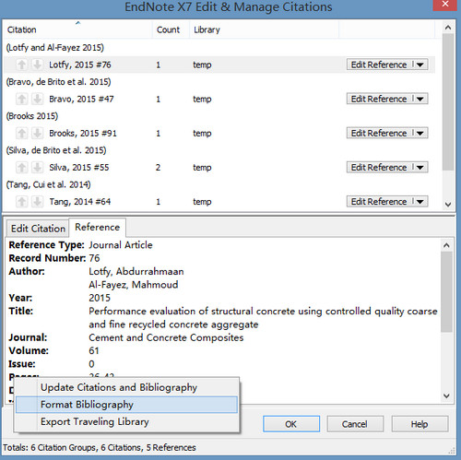Select citation group (Bravo, de Brito et al. 2015)

(59, 82)
